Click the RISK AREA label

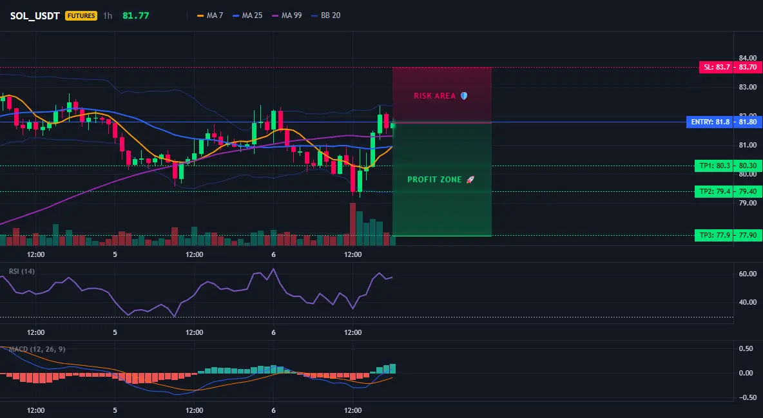click(434, 96)
